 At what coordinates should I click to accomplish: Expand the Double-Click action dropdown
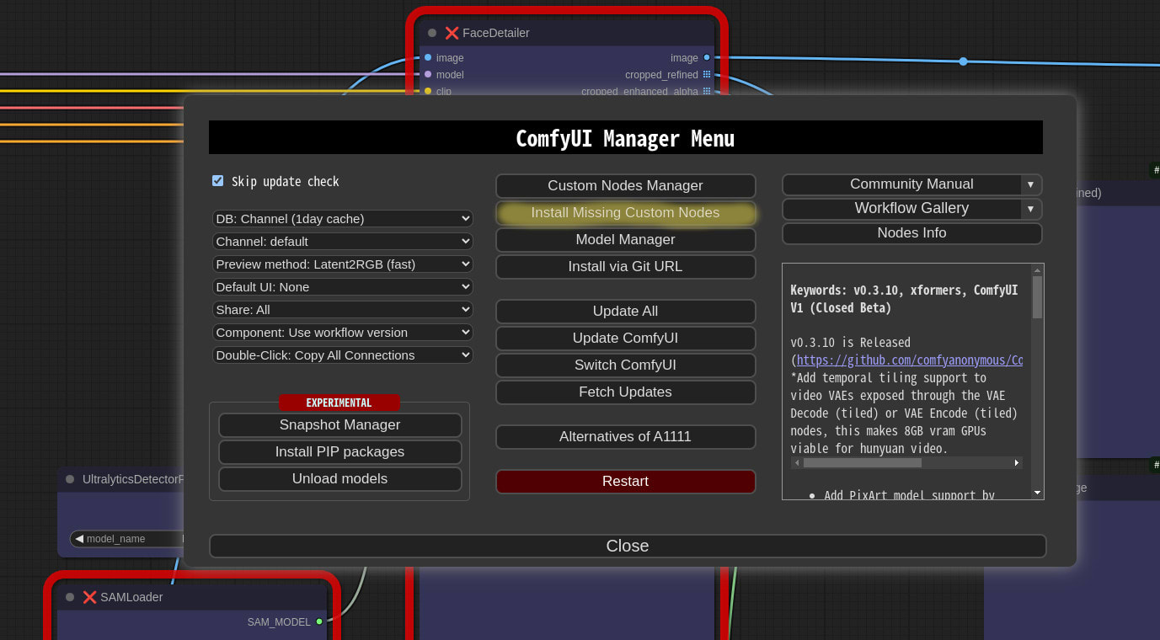click(x=342, y=355)
